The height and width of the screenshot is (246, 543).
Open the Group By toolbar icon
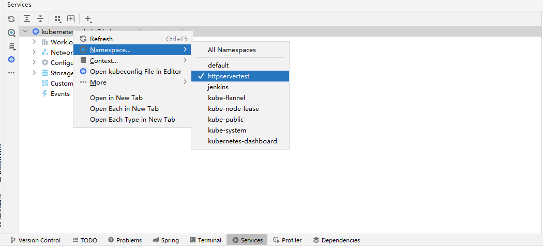(58, 19)
